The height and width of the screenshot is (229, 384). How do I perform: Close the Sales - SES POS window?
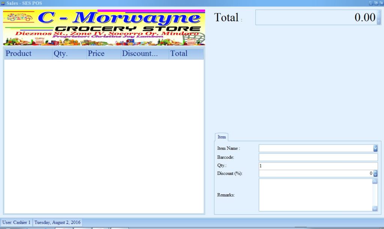click(x=381, y=3)
